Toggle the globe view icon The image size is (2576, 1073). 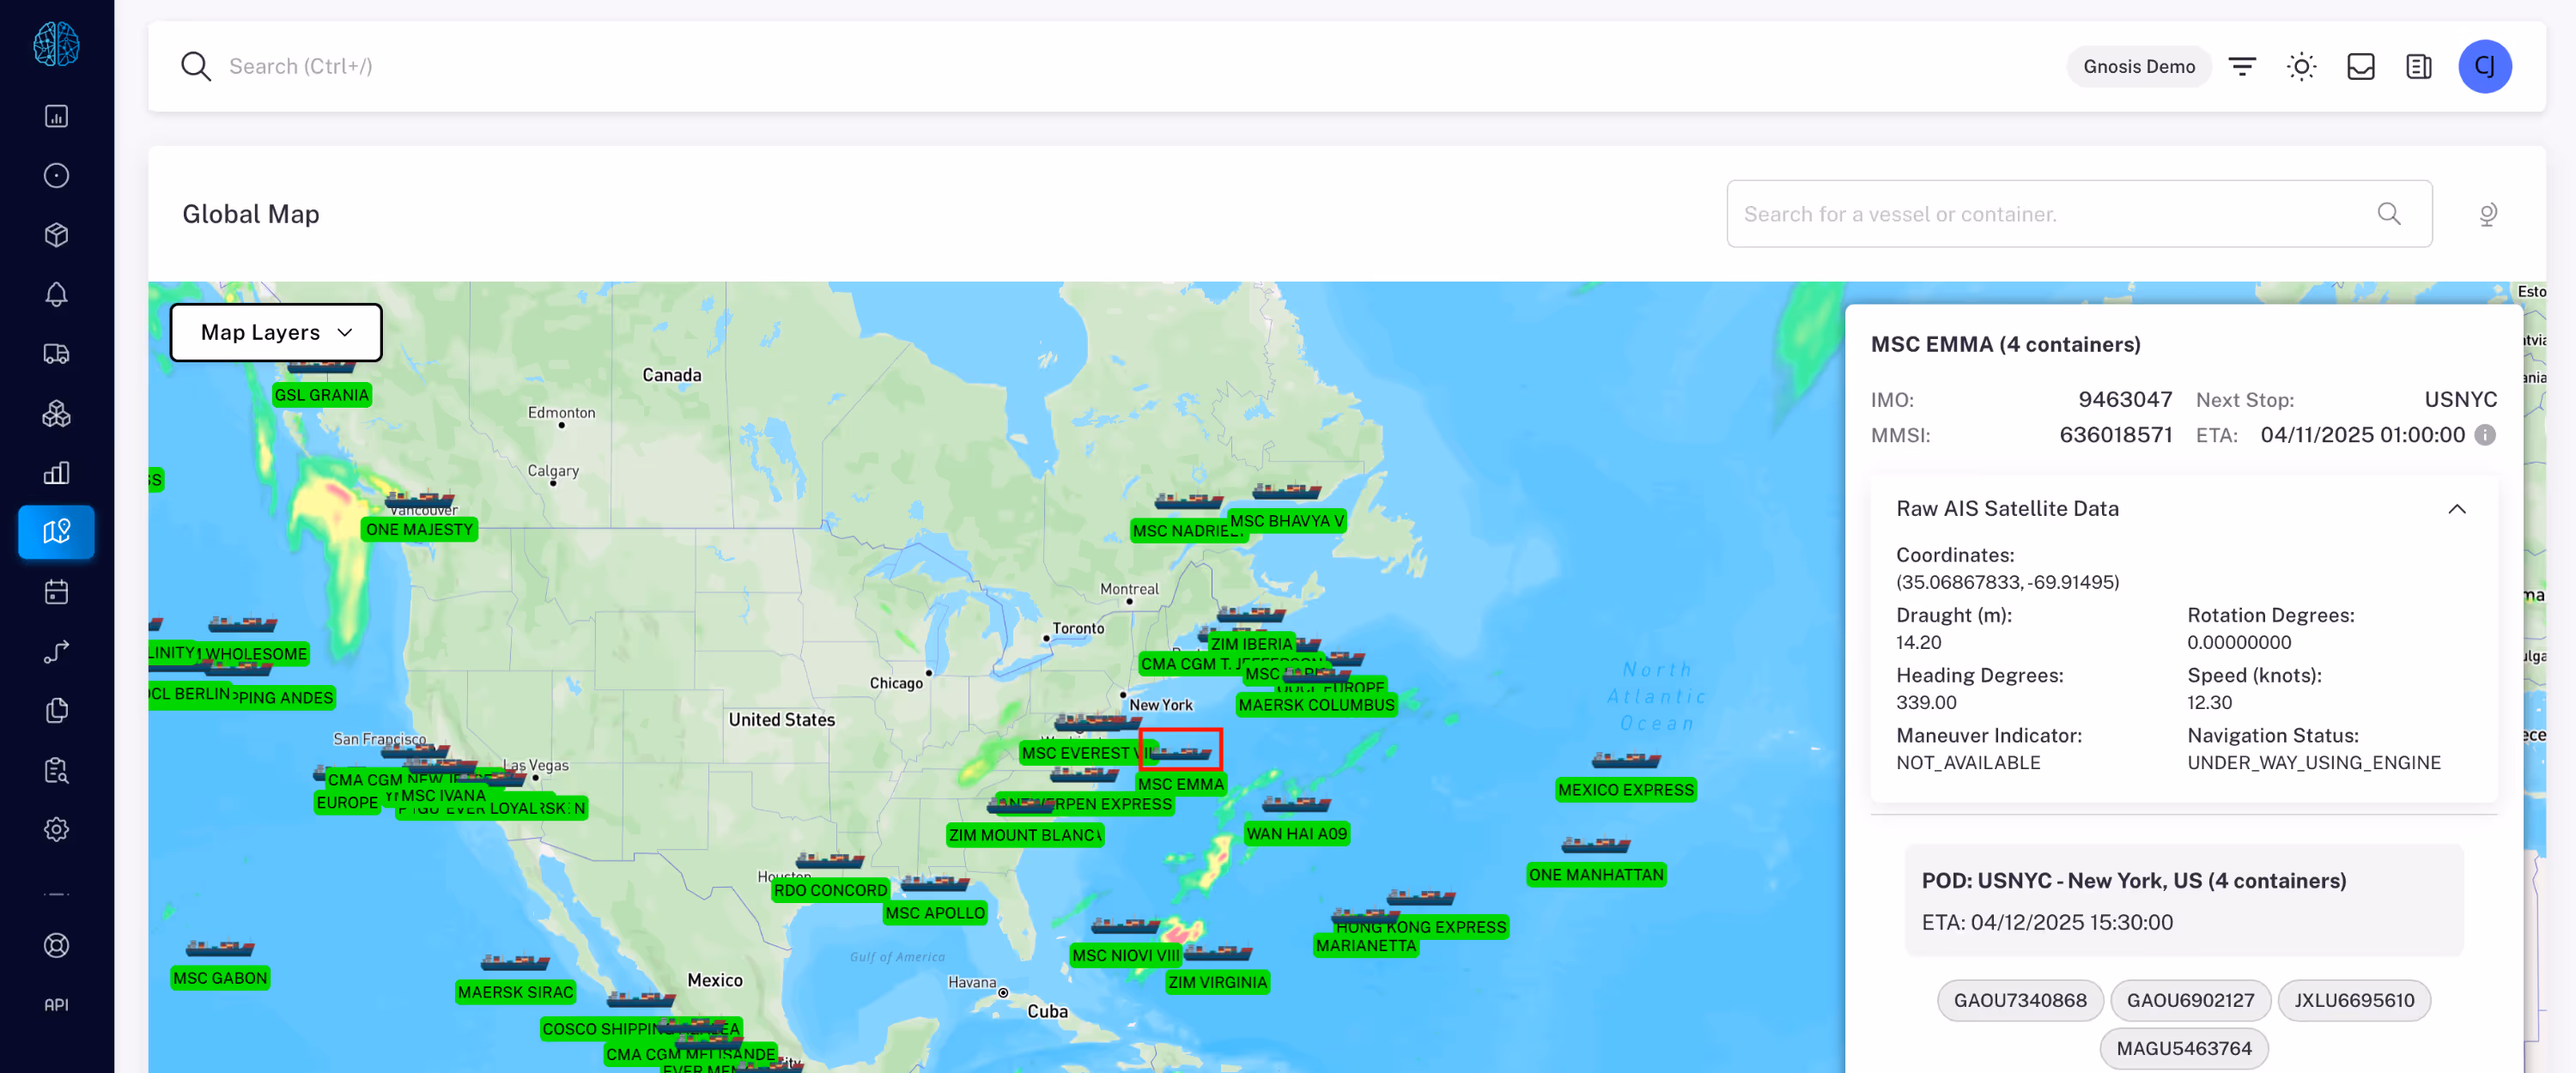(x=2488, y=214)
